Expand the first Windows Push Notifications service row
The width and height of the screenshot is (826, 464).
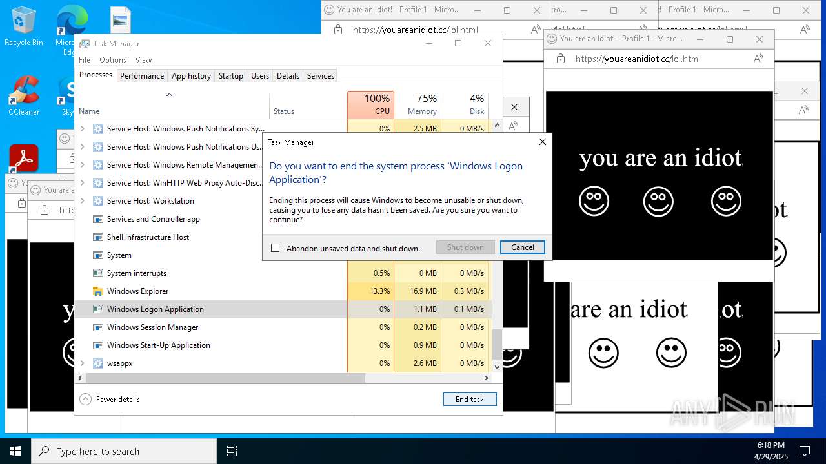83,129
